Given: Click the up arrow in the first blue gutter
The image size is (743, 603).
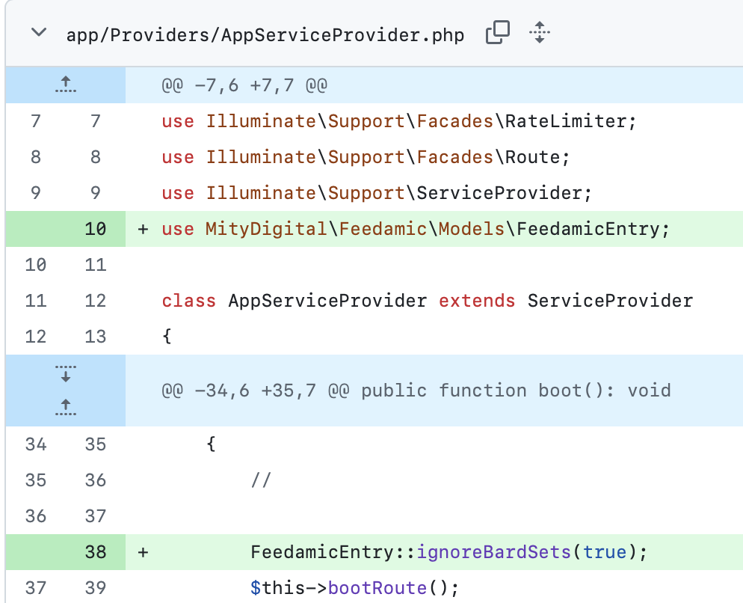Looking at the screenshot, I should [65, 85].
